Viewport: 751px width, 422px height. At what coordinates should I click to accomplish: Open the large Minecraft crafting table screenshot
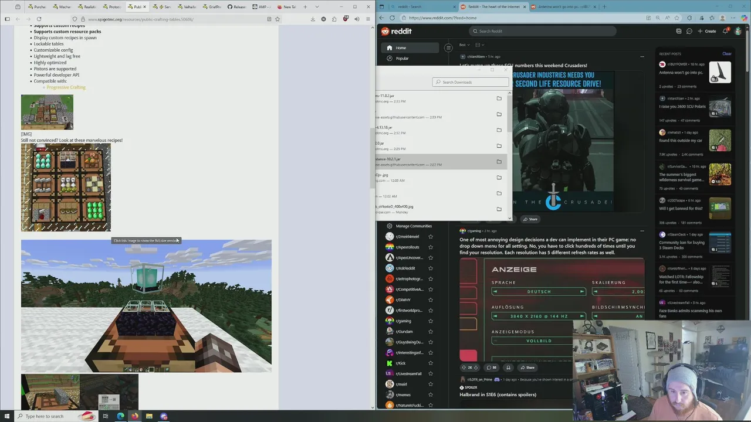(x=146, y=306)
